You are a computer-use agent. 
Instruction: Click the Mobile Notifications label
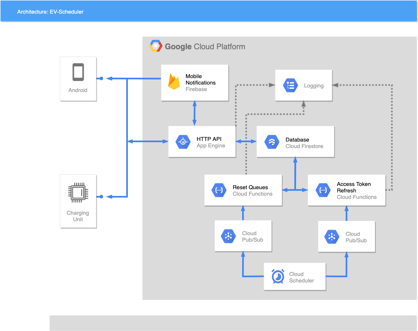tap(200, 79)
